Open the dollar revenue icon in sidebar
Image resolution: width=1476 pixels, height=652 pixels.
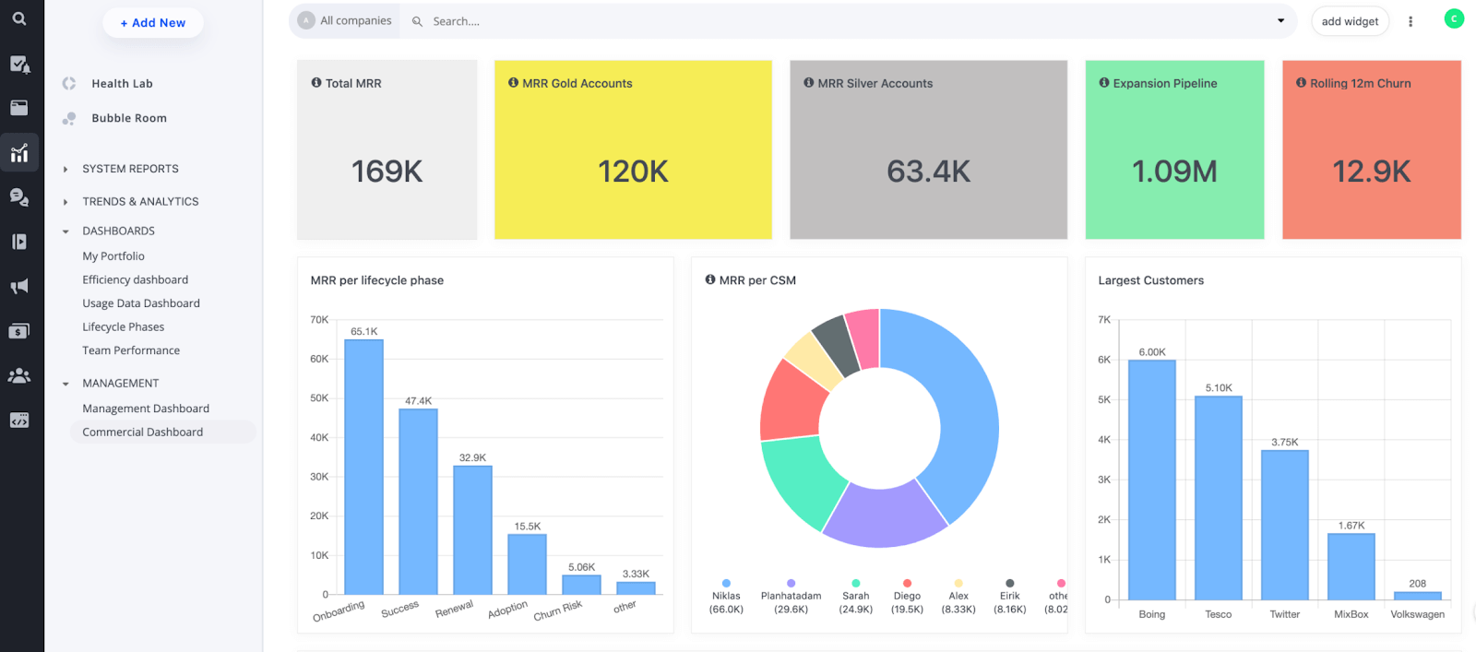19,331
